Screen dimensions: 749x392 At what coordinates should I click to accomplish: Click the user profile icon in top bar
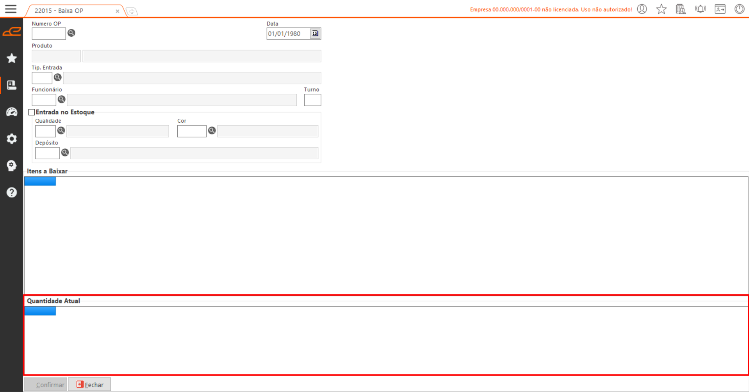(x=642, y=9)
